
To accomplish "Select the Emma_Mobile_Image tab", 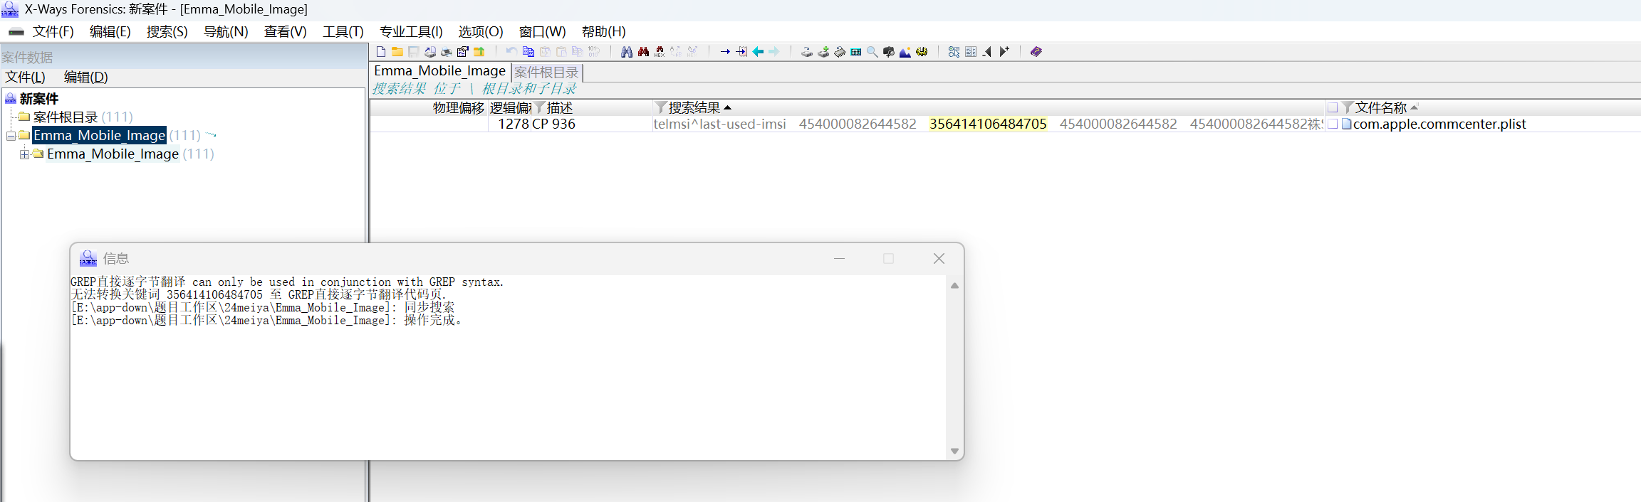I will [440, 71].
